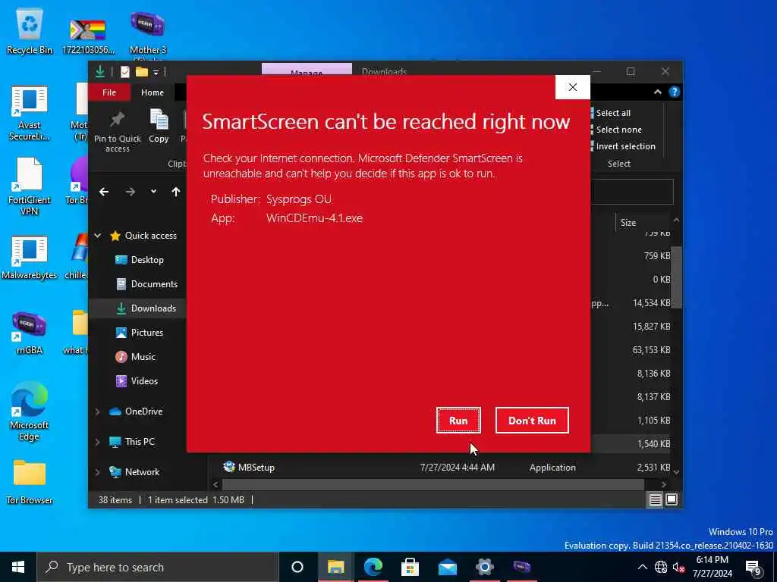Open Cortana circle on taskbar
The width and height of the screenshot is (777, 582).
click(297, 567)
